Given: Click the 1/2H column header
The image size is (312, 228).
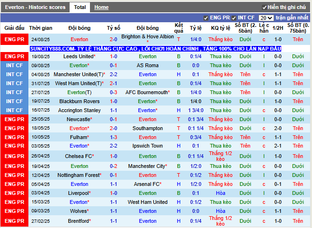Looking at the screenshot, I should click(278, 28).
